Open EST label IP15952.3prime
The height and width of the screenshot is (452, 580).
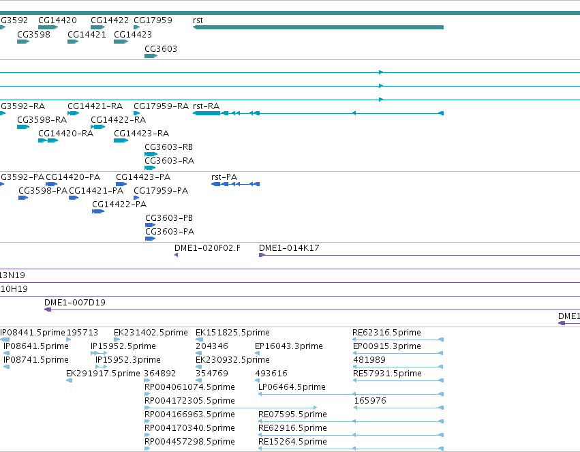click(128, 360)
